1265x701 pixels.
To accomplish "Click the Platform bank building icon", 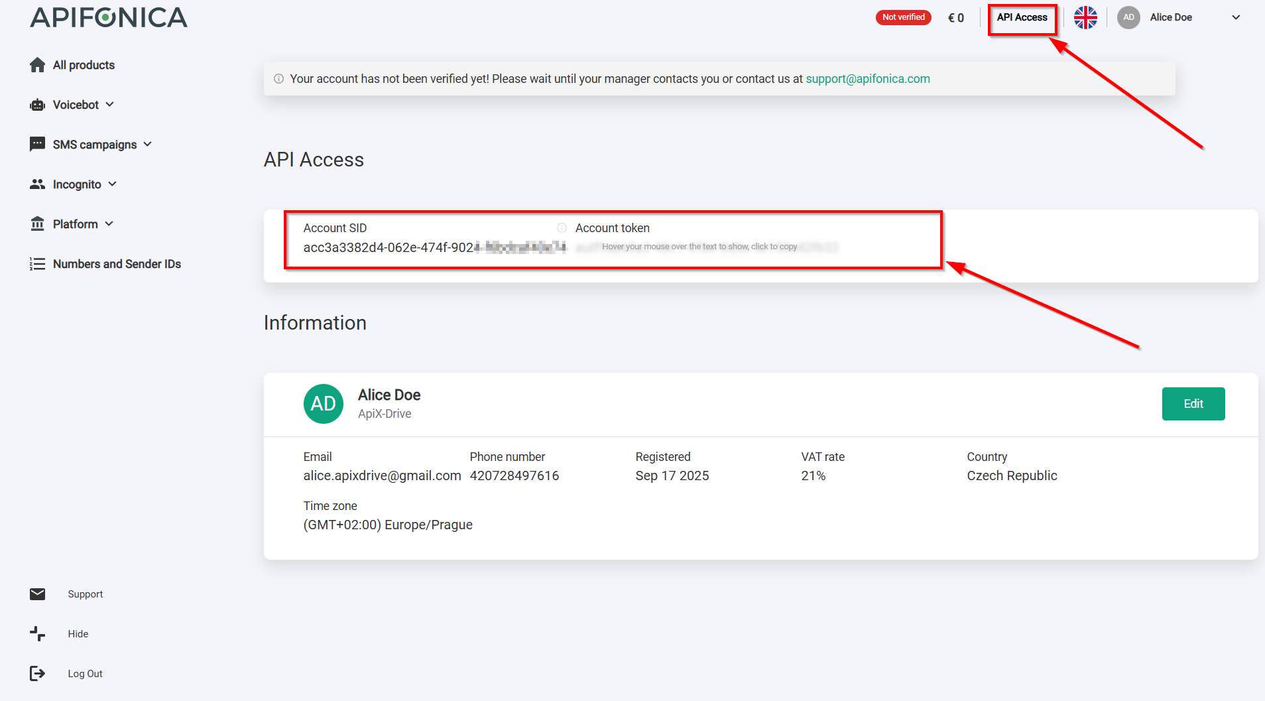I will pos(38,224).
